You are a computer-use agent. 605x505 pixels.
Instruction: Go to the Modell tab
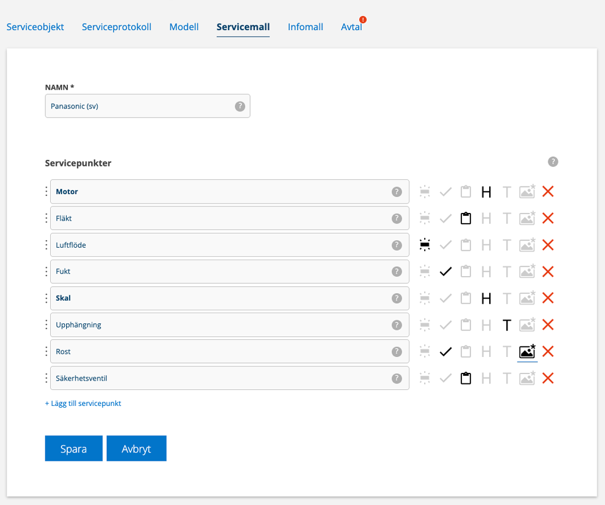(184, 27)
